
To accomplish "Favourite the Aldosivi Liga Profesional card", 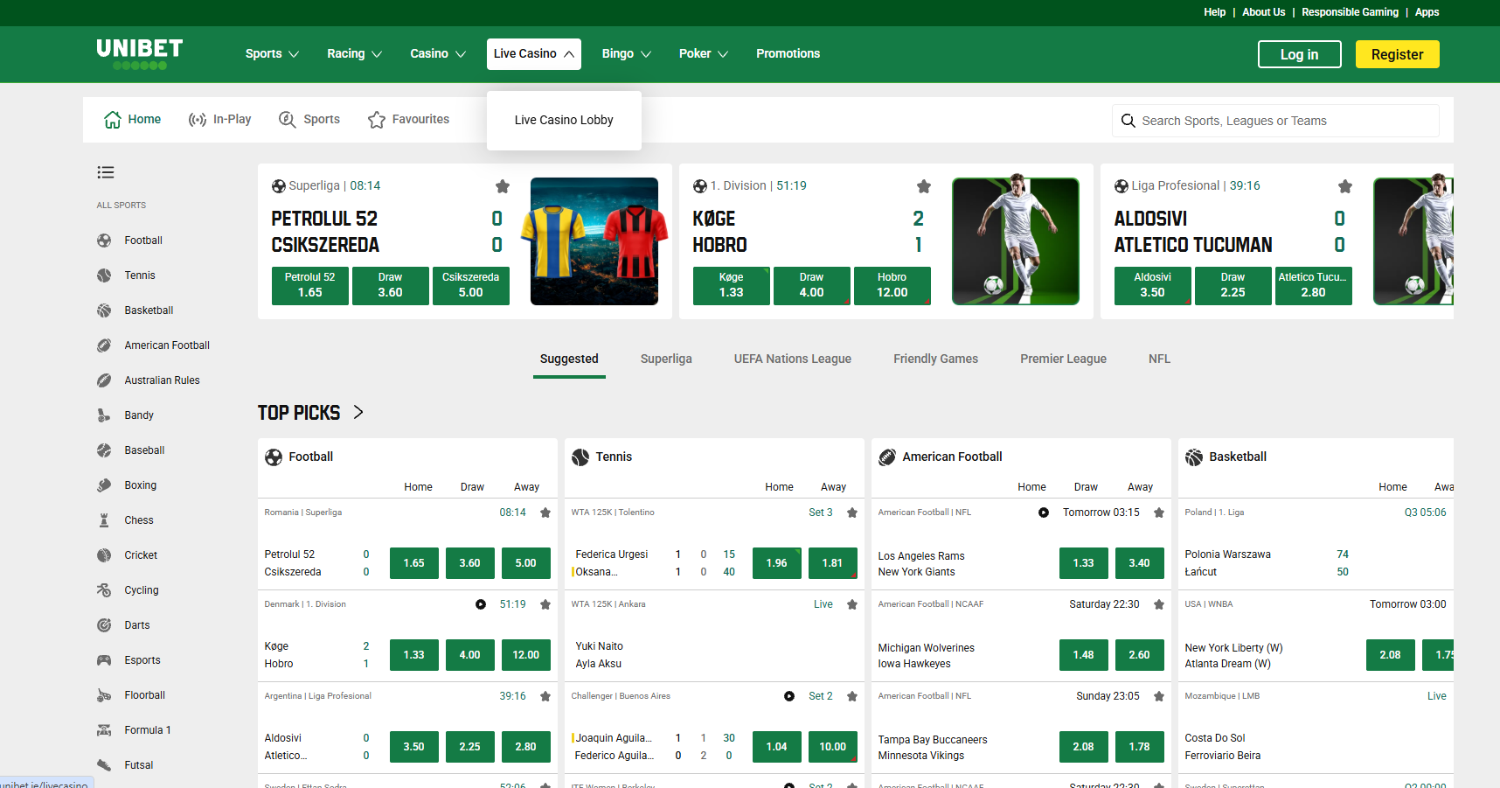I will pos(1345,186).
